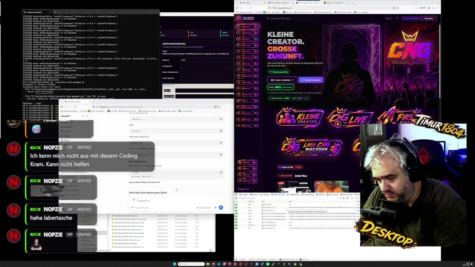Reload the CNG page in the browser
Image resolution: width=475 pixels, height=267 pixels.
[250, 8]
